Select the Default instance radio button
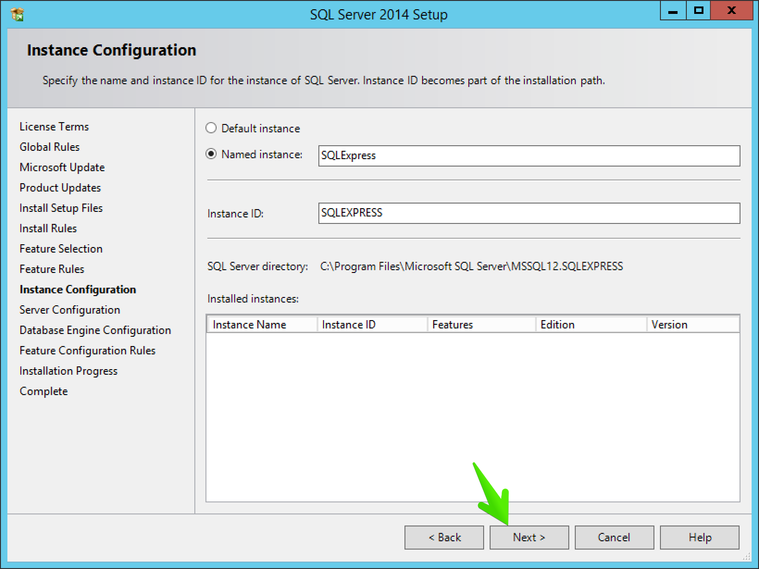The width and height of the screenshot is (759, 569). 211,128
